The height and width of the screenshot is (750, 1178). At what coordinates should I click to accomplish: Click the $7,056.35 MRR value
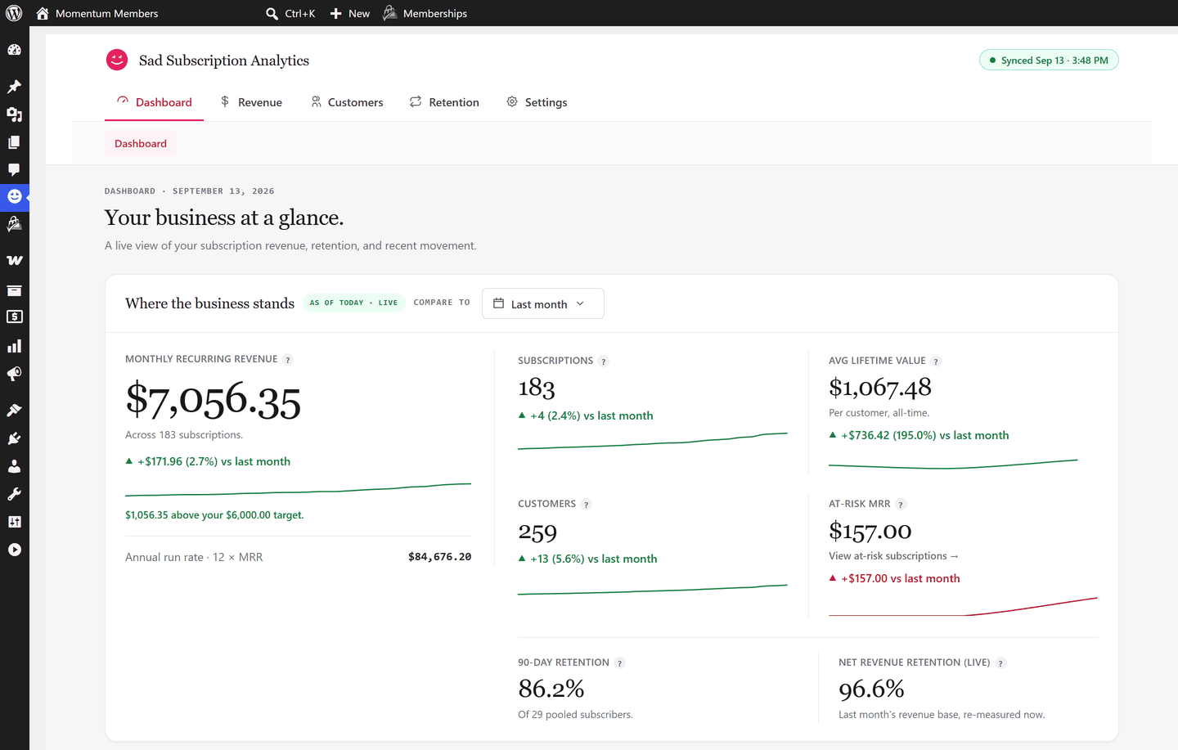click(x=213, y=401)
